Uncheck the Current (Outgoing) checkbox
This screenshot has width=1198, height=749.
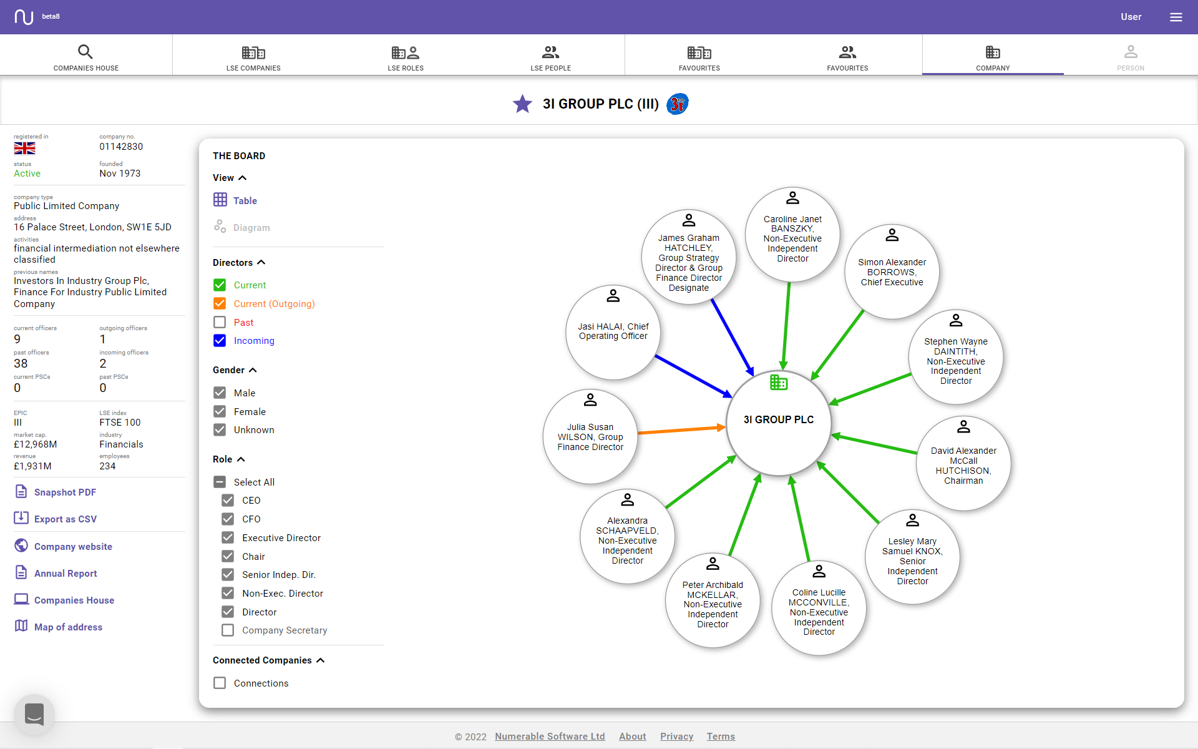(x=220, y=304)
